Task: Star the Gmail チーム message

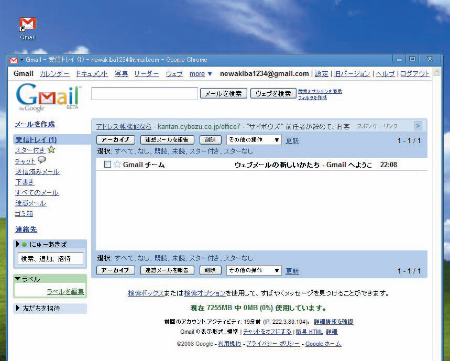Action: coord(117,165)
